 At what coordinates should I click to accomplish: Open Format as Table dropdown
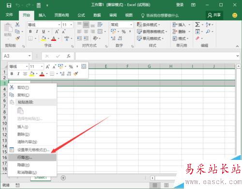[x=152, y=31]
